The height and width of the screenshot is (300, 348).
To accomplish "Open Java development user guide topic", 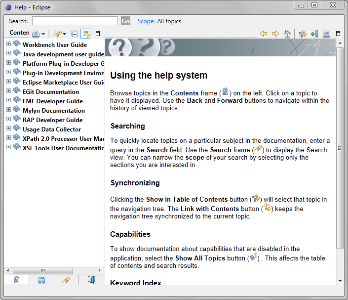I will click(63, 54).
